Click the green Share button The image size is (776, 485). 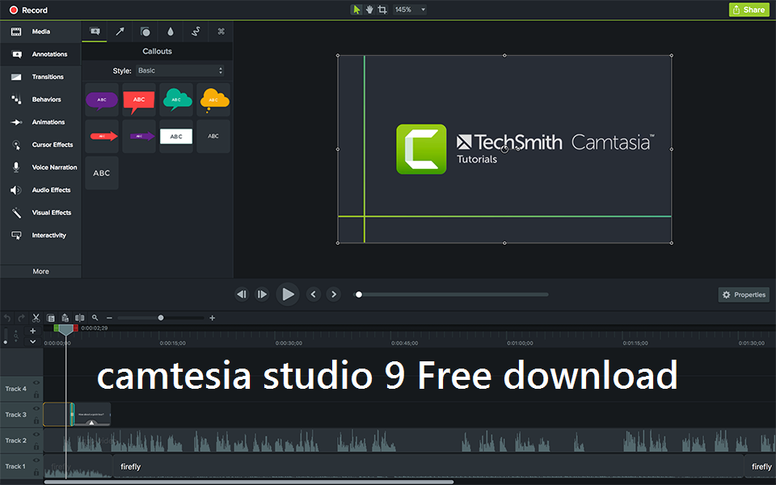pyautogui.click(x=749, y=10)
